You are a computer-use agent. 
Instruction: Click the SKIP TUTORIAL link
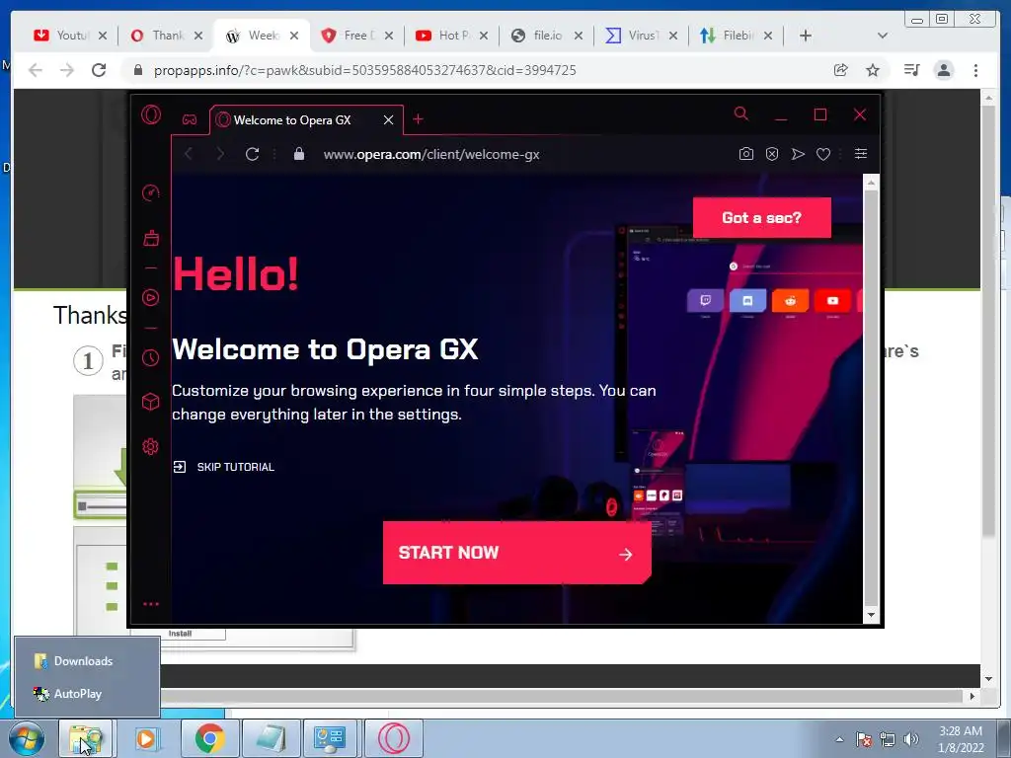point(224,467)
